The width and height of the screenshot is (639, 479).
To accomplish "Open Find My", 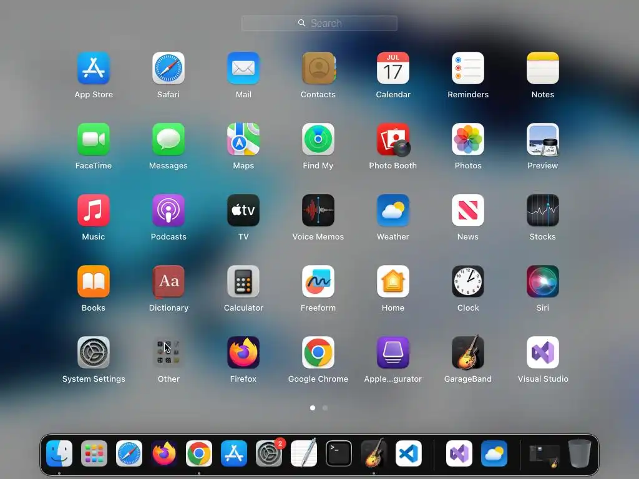I will [x=318, y=139].
